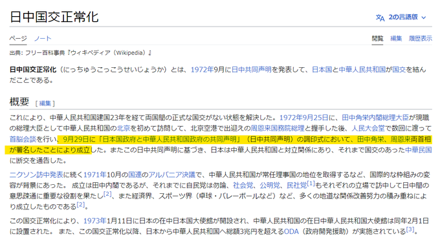The width and height of the screenshot is (440, 243).
Task: Open the 1973年 link
Action: pos(95,221)
